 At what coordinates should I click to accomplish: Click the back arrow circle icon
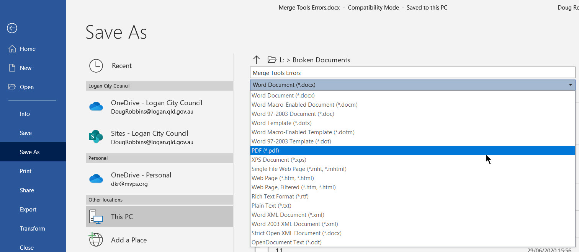pos(12,28)
